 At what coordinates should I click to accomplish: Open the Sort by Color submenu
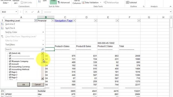click(23, 32)
